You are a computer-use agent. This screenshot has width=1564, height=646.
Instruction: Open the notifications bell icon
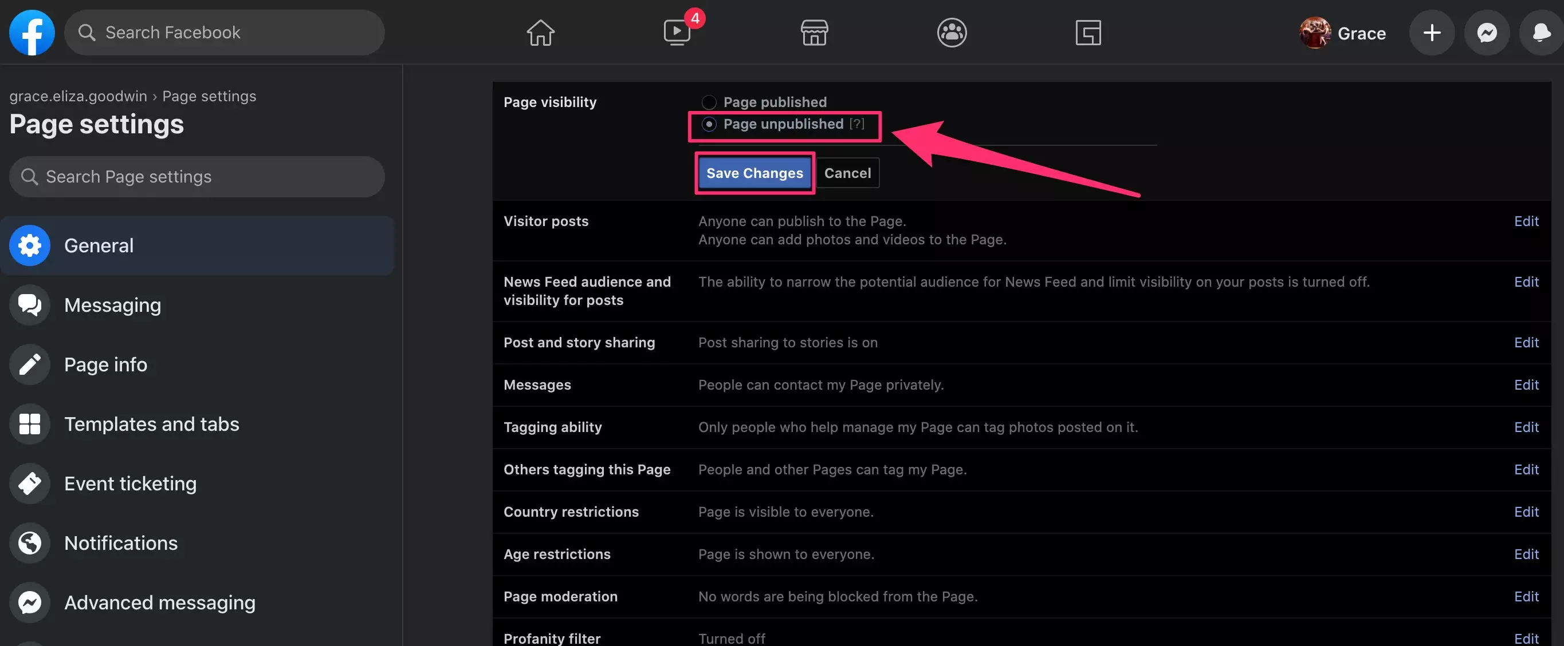coord(1541,33)
